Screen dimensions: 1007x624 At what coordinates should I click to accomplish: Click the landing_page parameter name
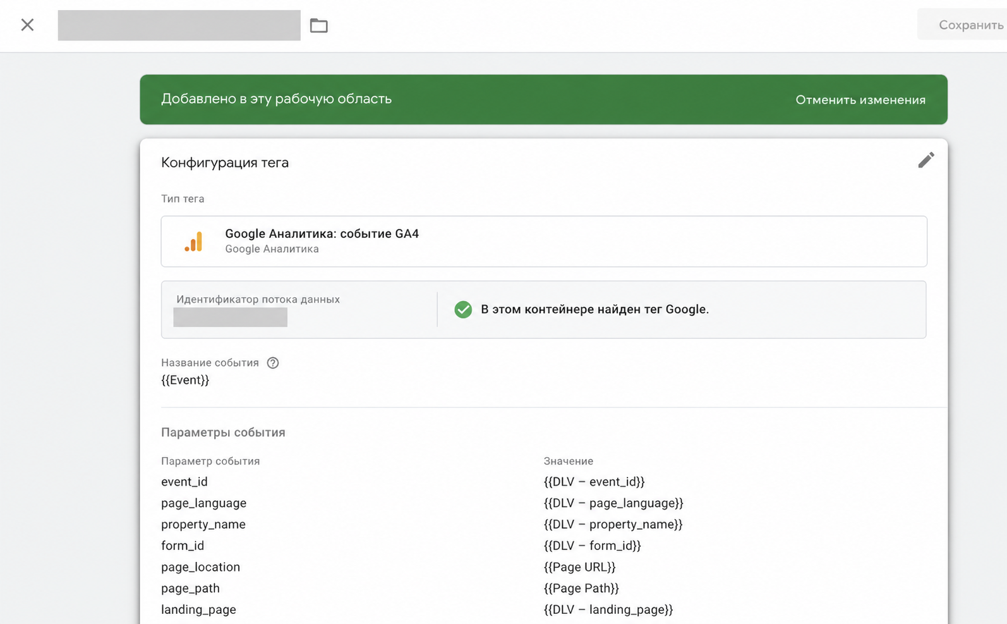pyautogui.click(x=198, y=610)
